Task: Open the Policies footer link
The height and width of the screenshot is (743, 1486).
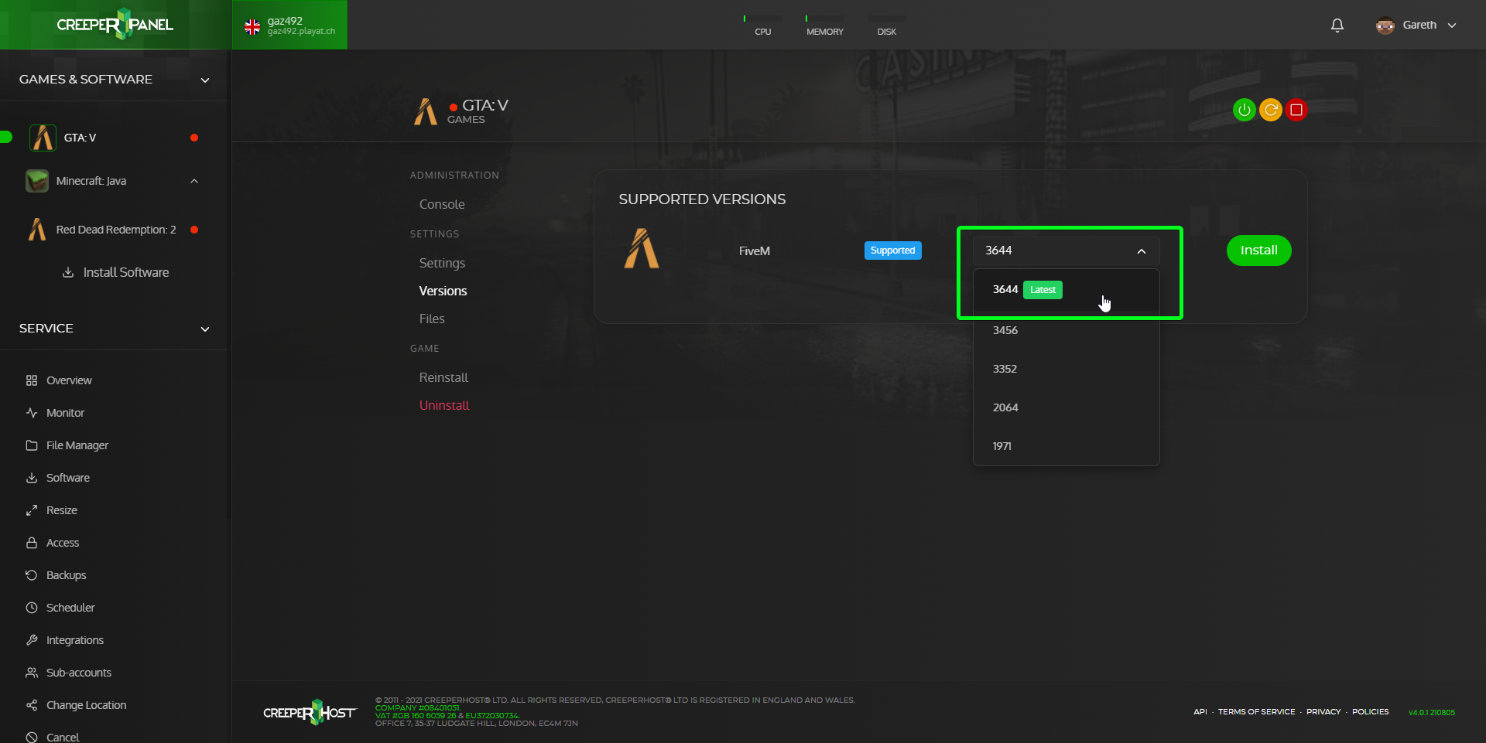Action: (1370, 711)
